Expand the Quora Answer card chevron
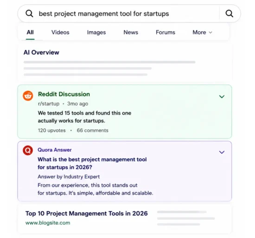 [x=222, y=152]
